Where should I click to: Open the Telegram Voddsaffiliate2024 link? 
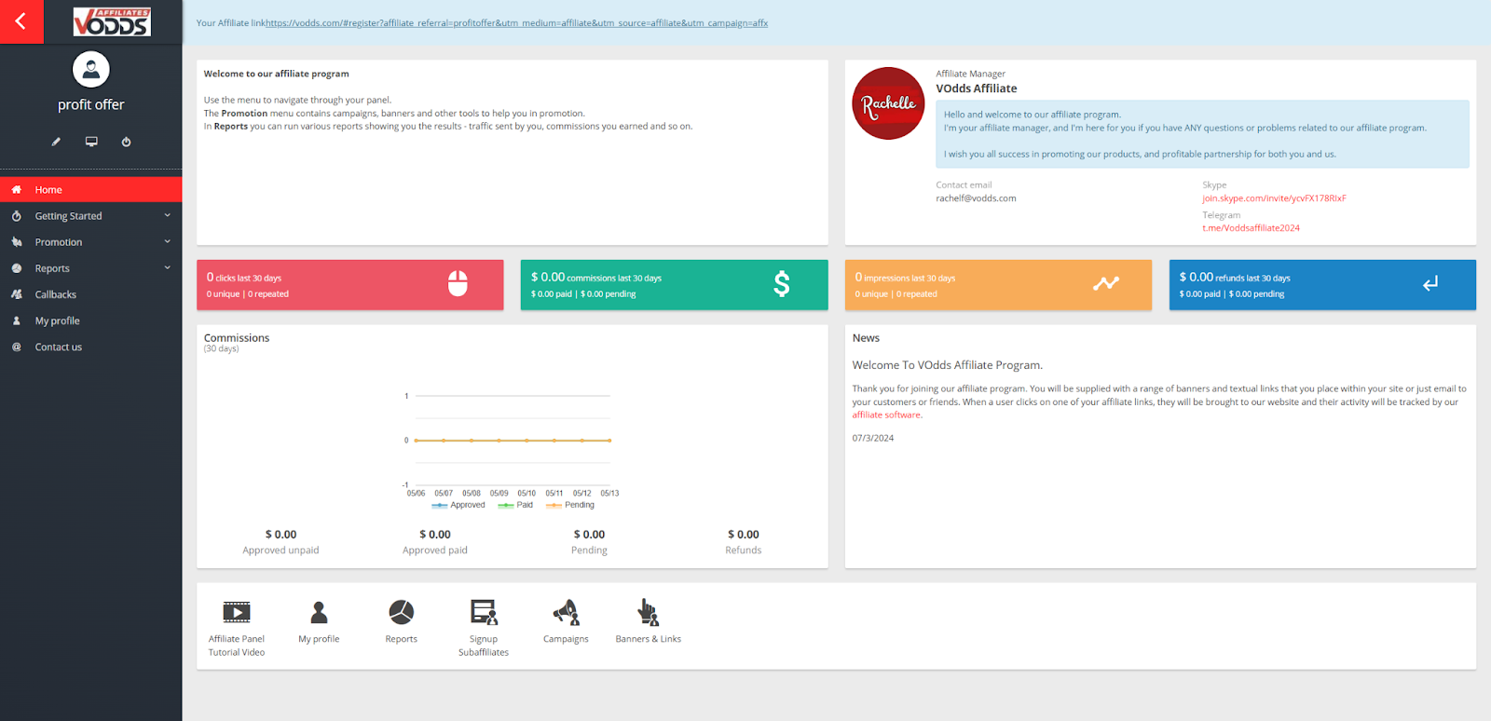1251,228
